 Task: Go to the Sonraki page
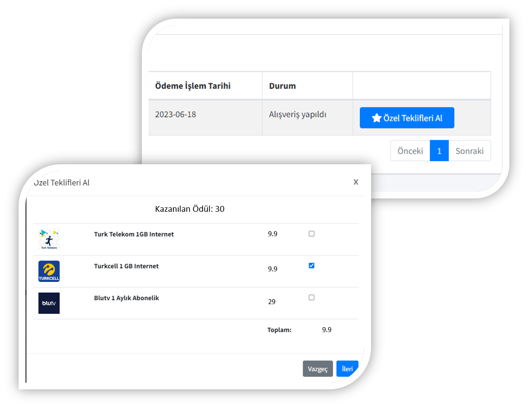point(469,151)
